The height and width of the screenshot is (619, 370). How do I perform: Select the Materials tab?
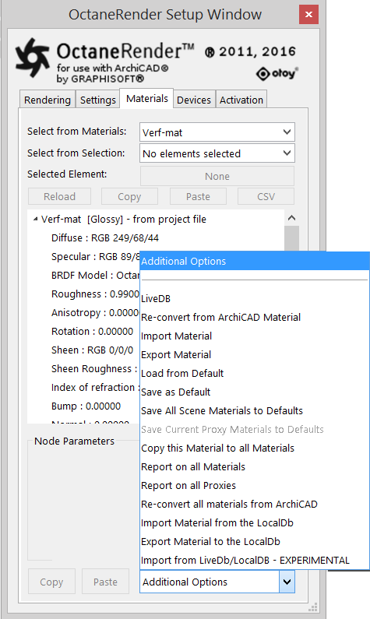(x=147, y=98)
